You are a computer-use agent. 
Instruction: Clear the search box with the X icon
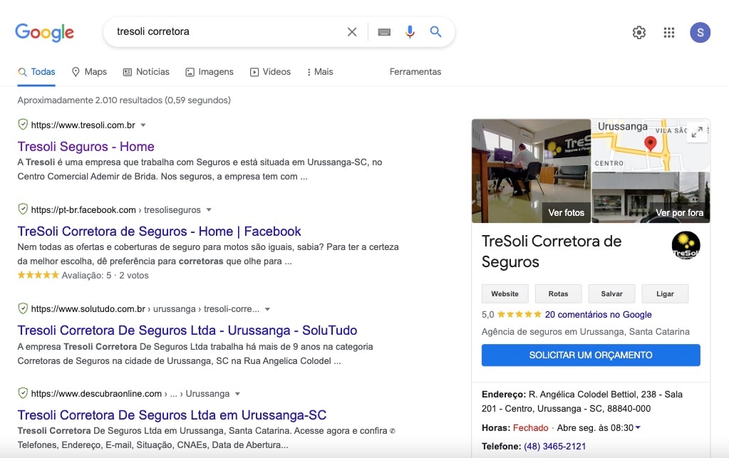tap(352, 31)
